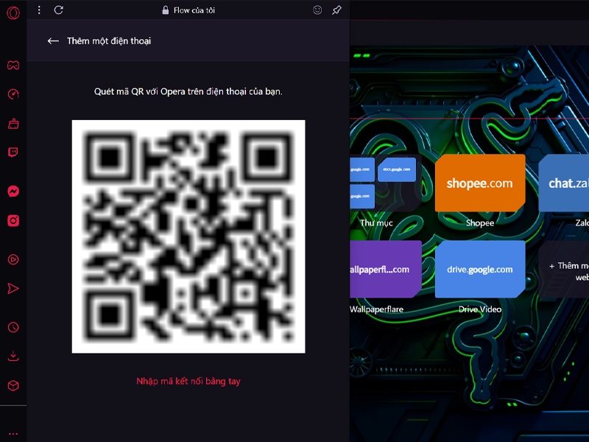The height and width of the screenshot is (442, 589).
Task: Click the Thêm một điện thoại heading
Action: pos(109,41)
